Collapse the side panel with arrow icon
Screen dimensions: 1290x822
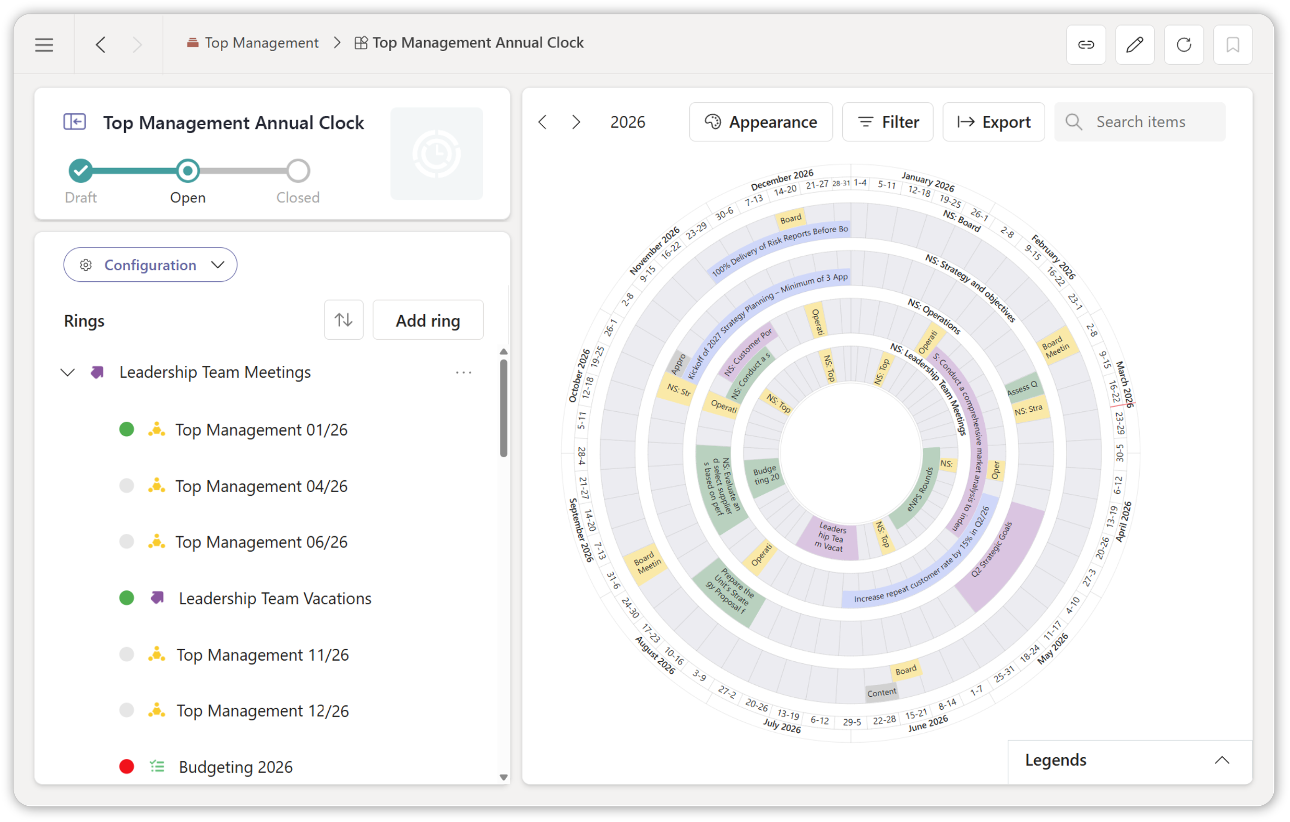[x=75, y=122]
